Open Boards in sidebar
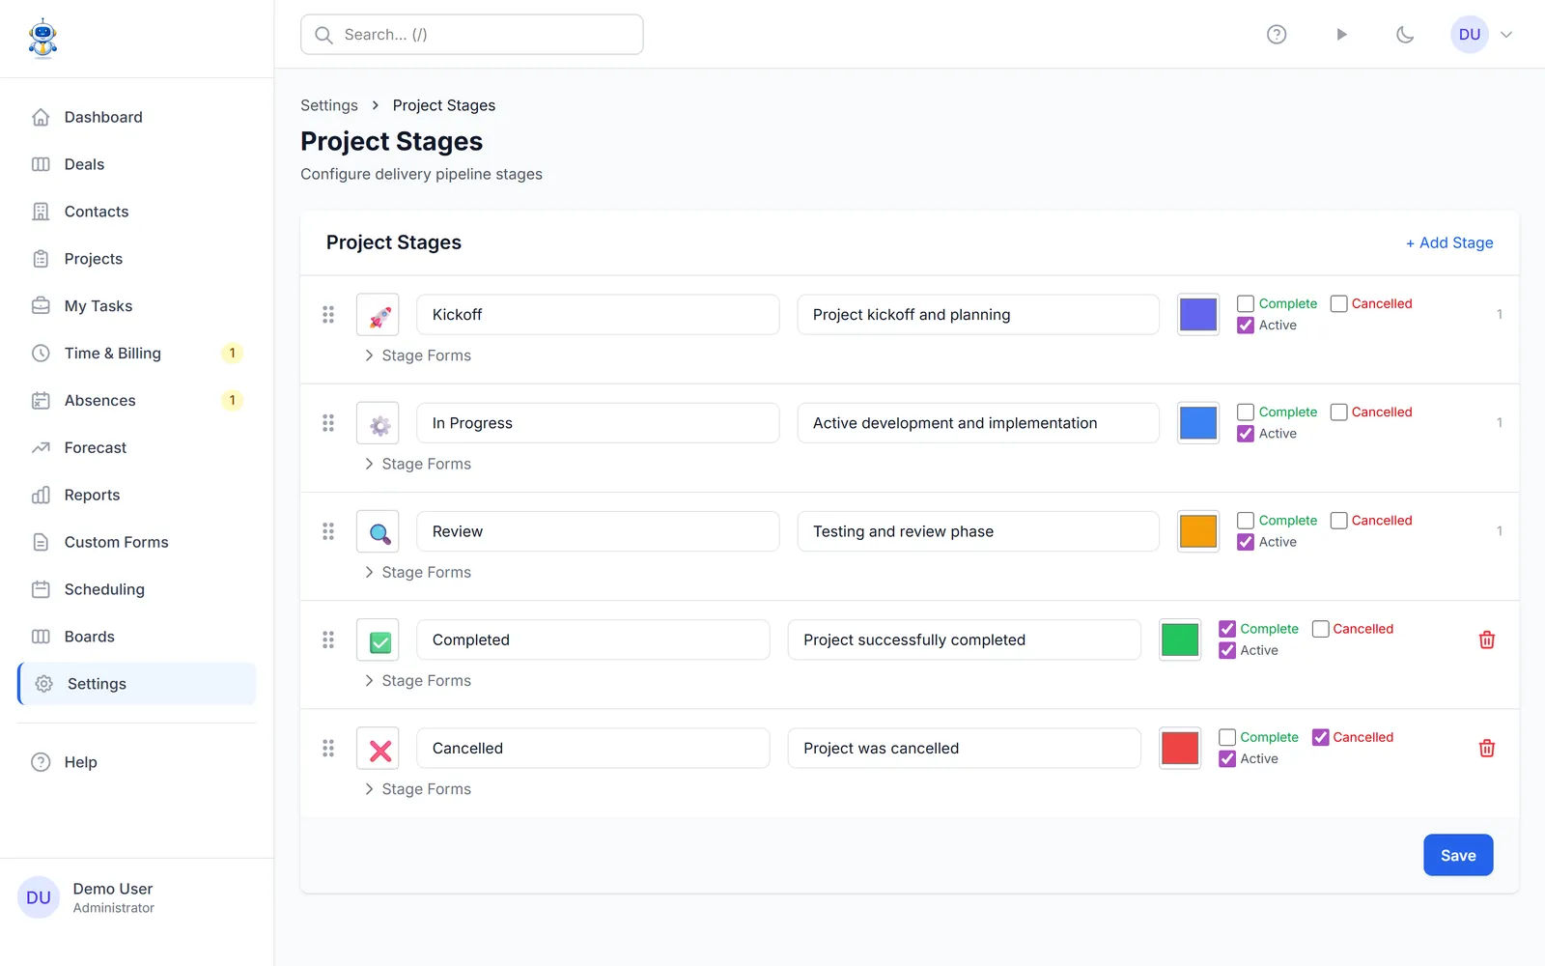 pos(136,637)
